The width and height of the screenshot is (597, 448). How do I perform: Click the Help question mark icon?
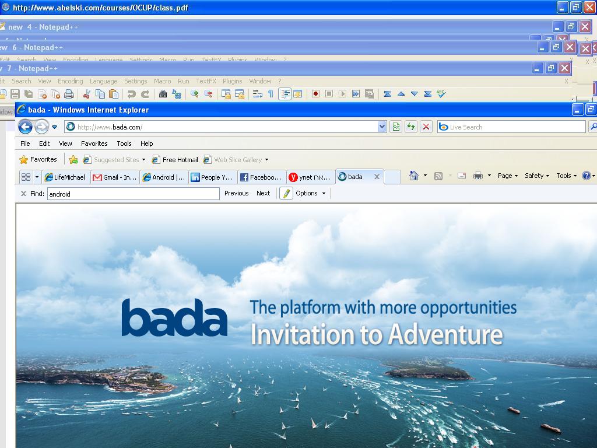[587, 176]
